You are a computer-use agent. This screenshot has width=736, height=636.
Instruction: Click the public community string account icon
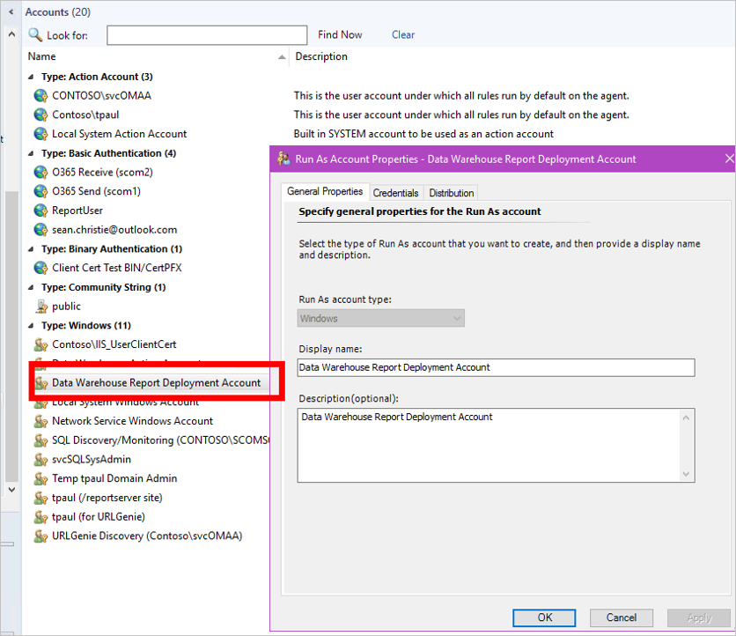41,306
